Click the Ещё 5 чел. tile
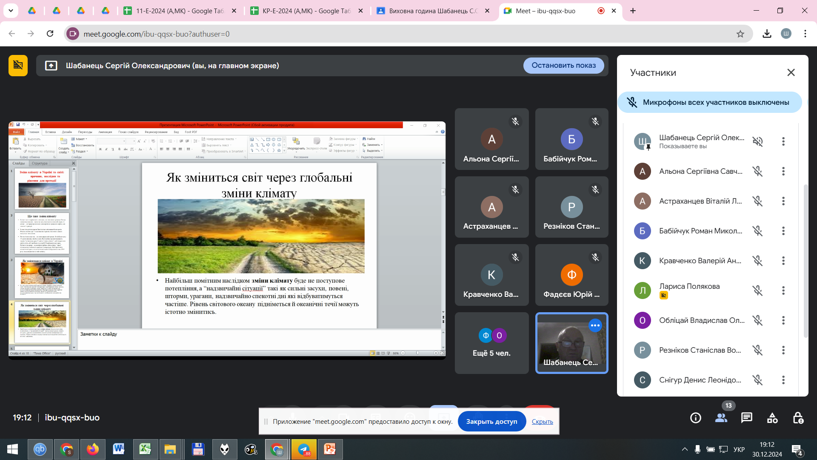817x460 pixels. pos(491,343)
